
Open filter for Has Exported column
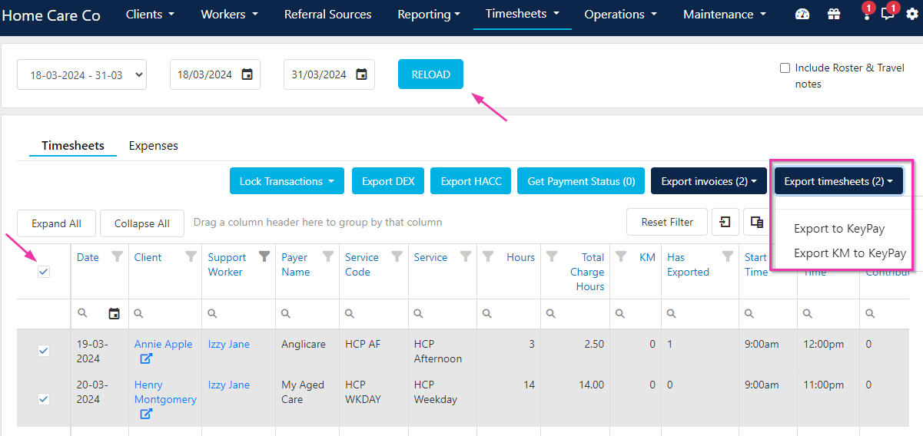[x=727, y=257]
